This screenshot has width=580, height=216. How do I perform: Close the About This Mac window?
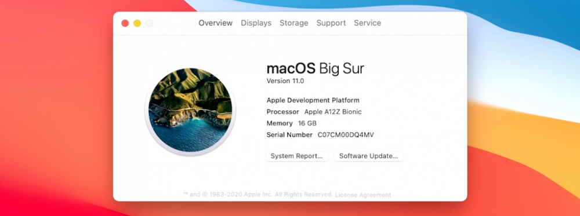click(125, 23)
